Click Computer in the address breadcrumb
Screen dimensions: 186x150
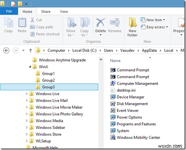[56, 51]
